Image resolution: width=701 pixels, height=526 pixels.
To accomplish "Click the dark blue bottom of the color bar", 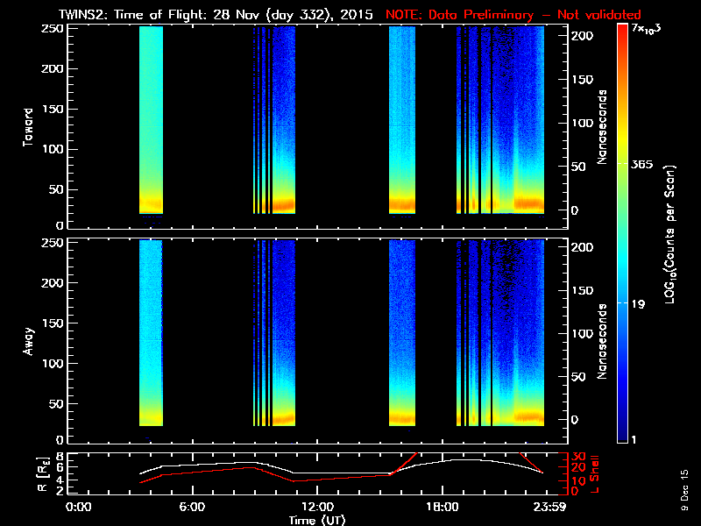I will coord(622,438).
